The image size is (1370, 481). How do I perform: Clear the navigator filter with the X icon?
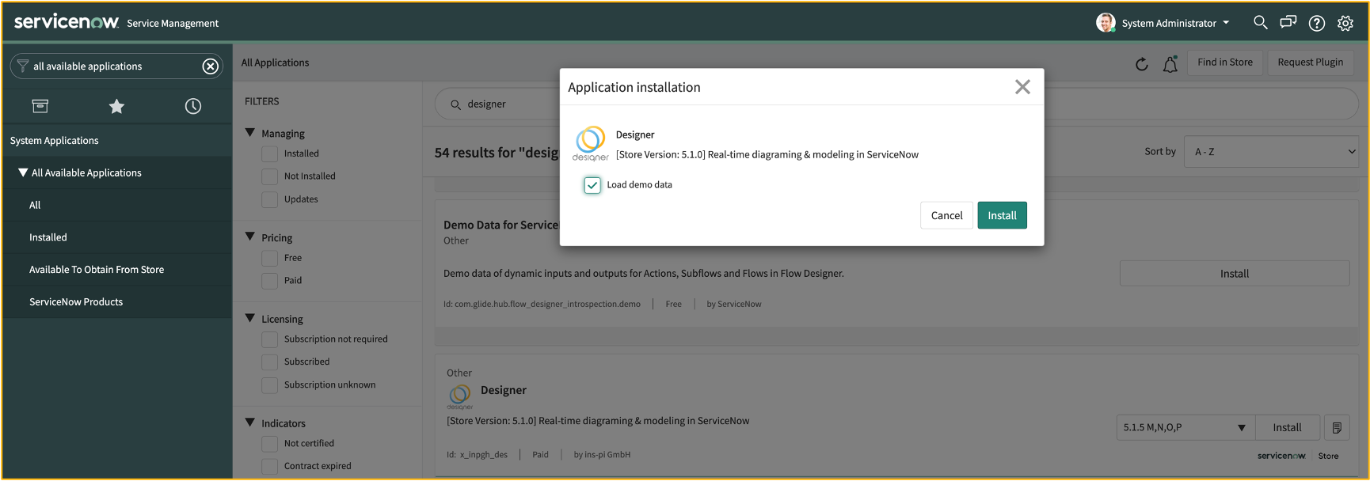(210, 66)
